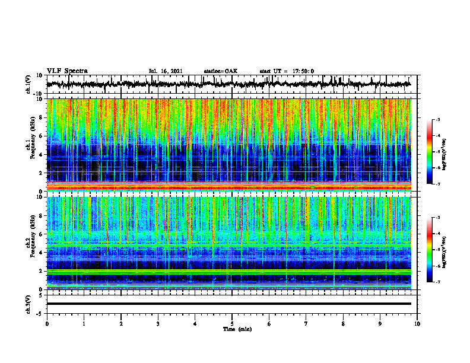The height and width of the screenshot is (363, 470).
Task: Click the "-3" tick on the lower colorbar
Action: [438, 218]
